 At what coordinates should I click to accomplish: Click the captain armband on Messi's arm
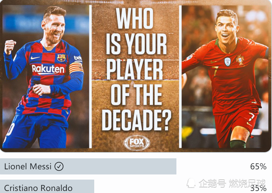76,68
